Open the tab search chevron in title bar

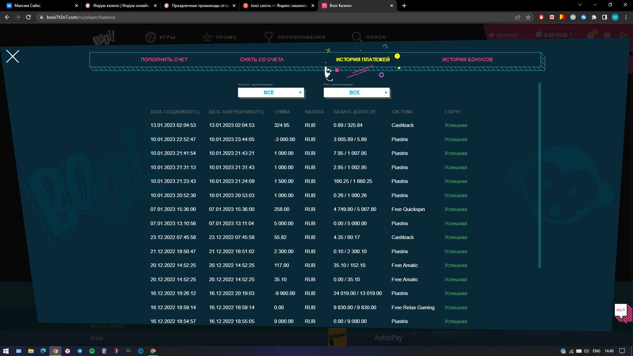click(580, 5)
